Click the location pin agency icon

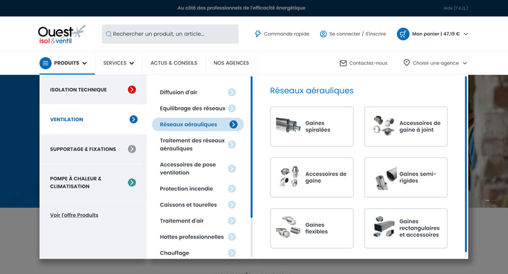click(x=406, y=63)
